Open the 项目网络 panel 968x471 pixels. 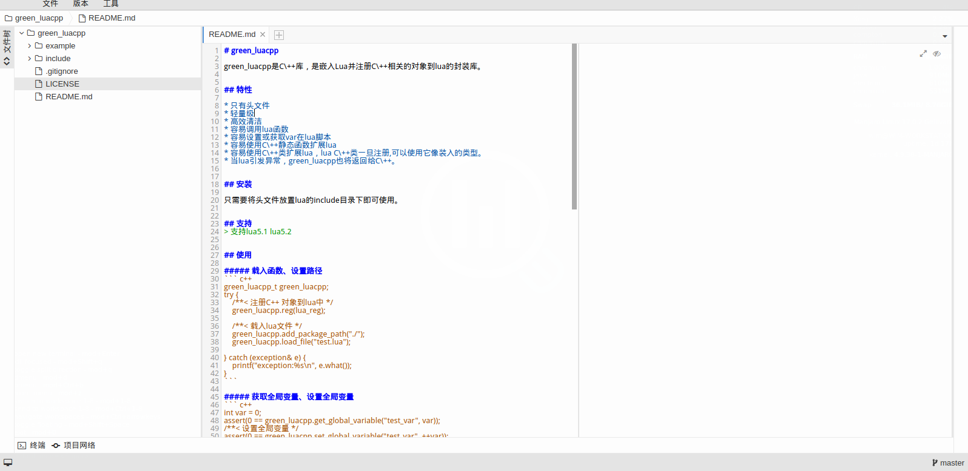73,446
